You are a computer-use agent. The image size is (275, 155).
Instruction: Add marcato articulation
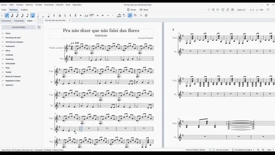(x=97, y=15)
